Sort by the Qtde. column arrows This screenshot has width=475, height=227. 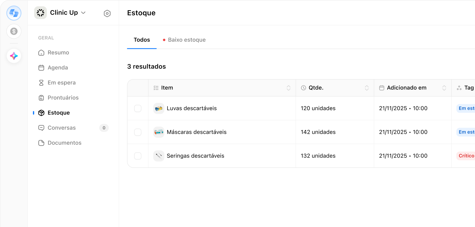[x=367, y=88]
